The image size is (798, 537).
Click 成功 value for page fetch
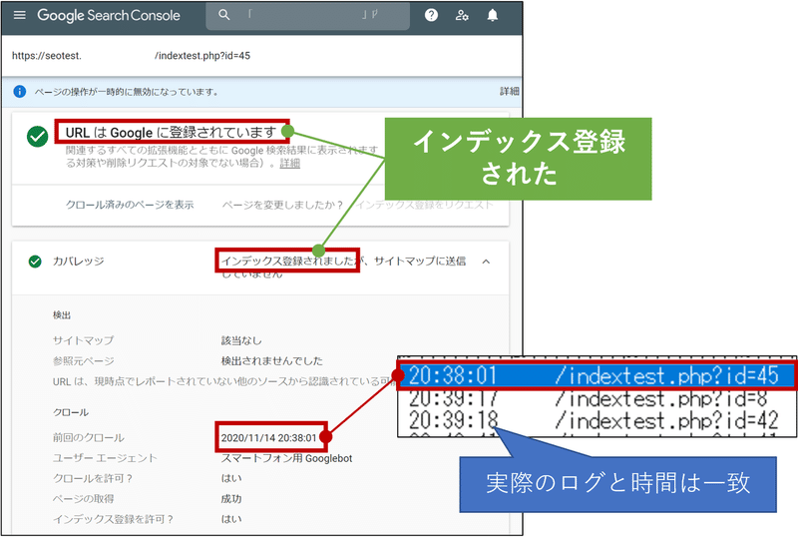tap(231, 499)
